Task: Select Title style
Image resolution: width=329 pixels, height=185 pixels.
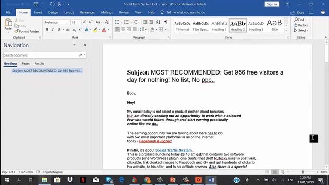Action: click(x=275, y=26)
